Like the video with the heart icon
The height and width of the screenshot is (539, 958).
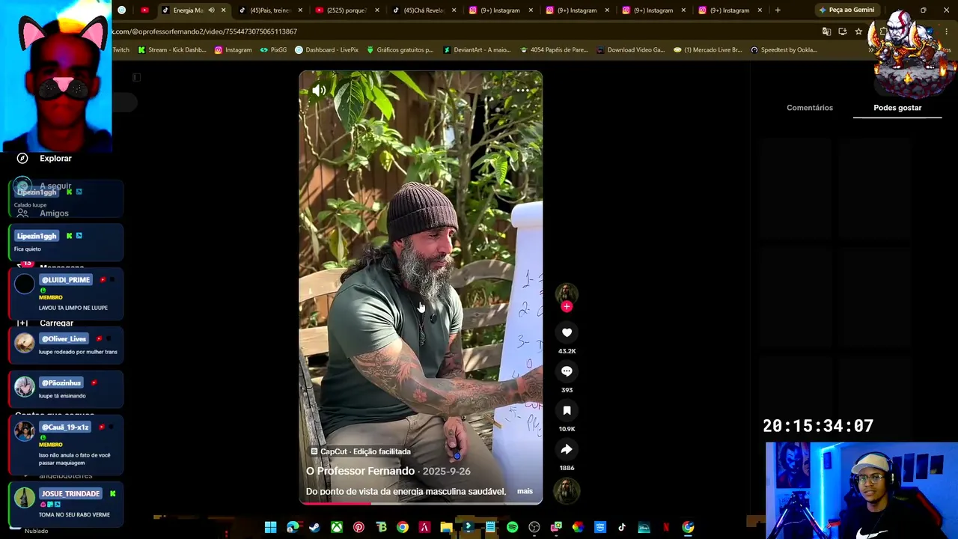click(x=567, y=332)
